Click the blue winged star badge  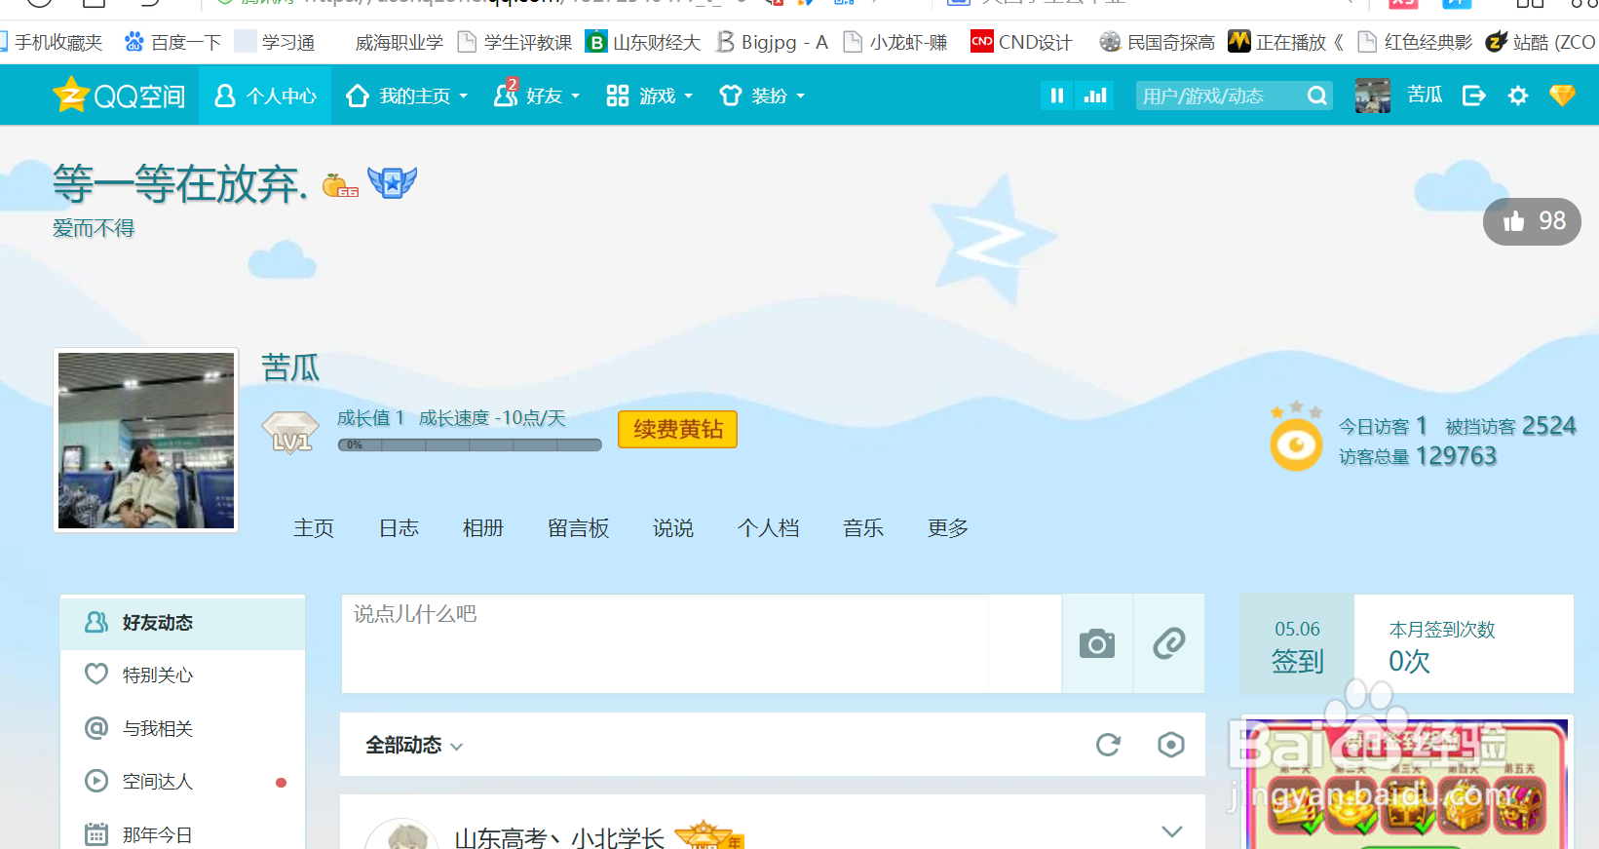click(x=392, y=182)
